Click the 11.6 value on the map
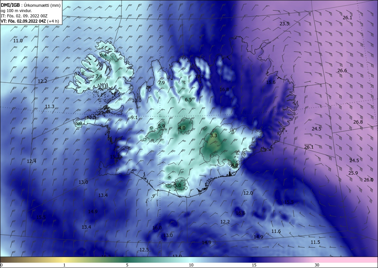The width and height of the screenshot is (378, 268). [276, 231]
